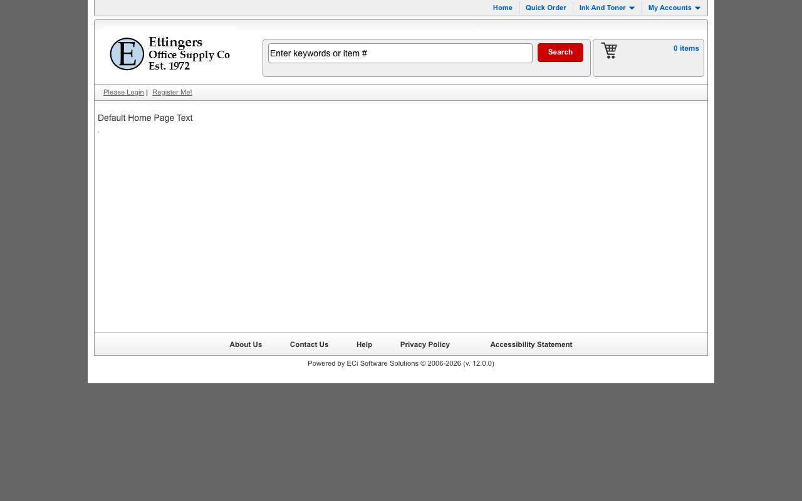This screenshot has height=501, width=802.
Task: Follow the Register Me! link
Action: coord(172,92)
